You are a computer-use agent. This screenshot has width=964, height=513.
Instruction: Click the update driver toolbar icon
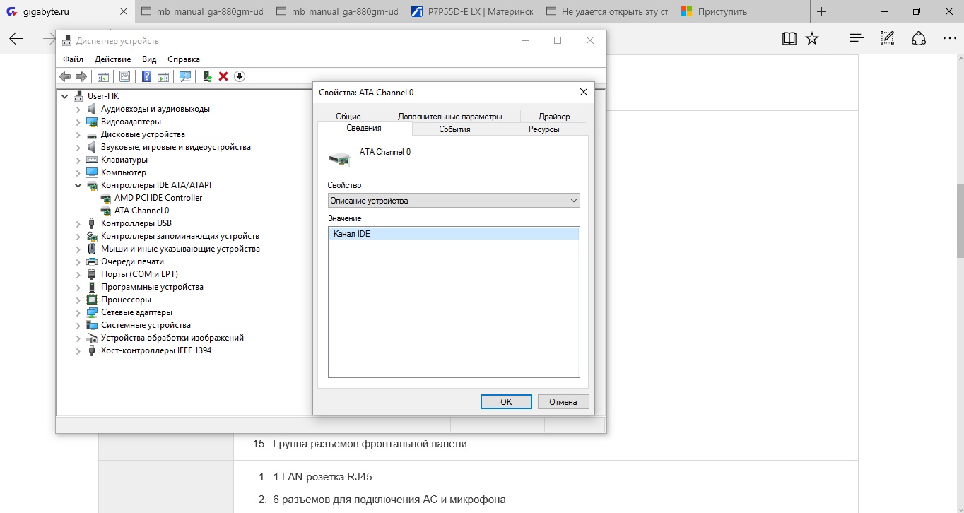coord(208,76)
